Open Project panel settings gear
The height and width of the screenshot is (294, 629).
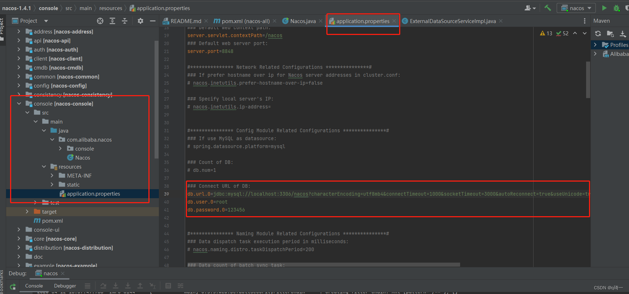(x=140, y=21)
